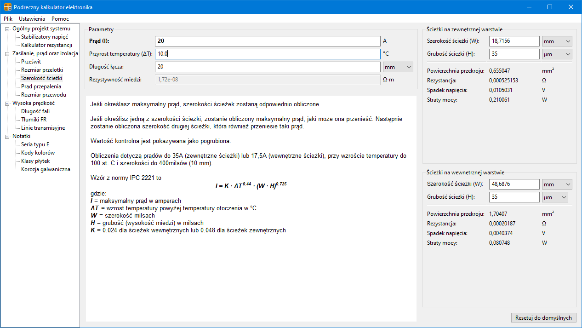Click the Przyrost temperatury input field
582x328 pixels.
point(268,54)
